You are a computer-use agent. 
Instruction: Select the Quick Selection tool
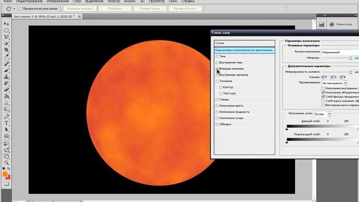(x=6, y=43)
